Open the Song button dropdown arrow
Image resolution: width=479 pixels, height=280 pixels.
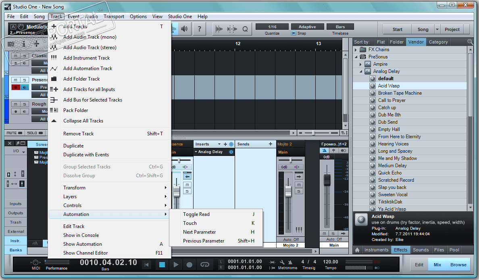click(437, 29)
